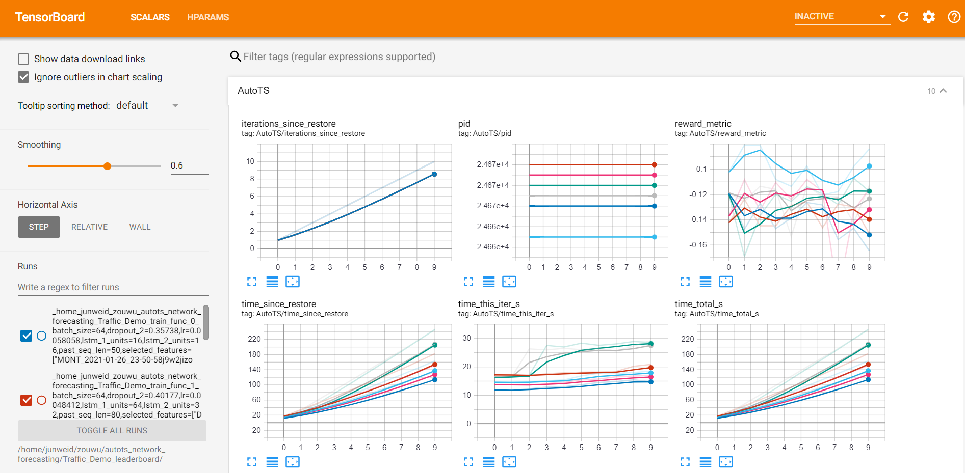
Task: Open Tooltip sorting method dropdown
Action: coord(149,106)
